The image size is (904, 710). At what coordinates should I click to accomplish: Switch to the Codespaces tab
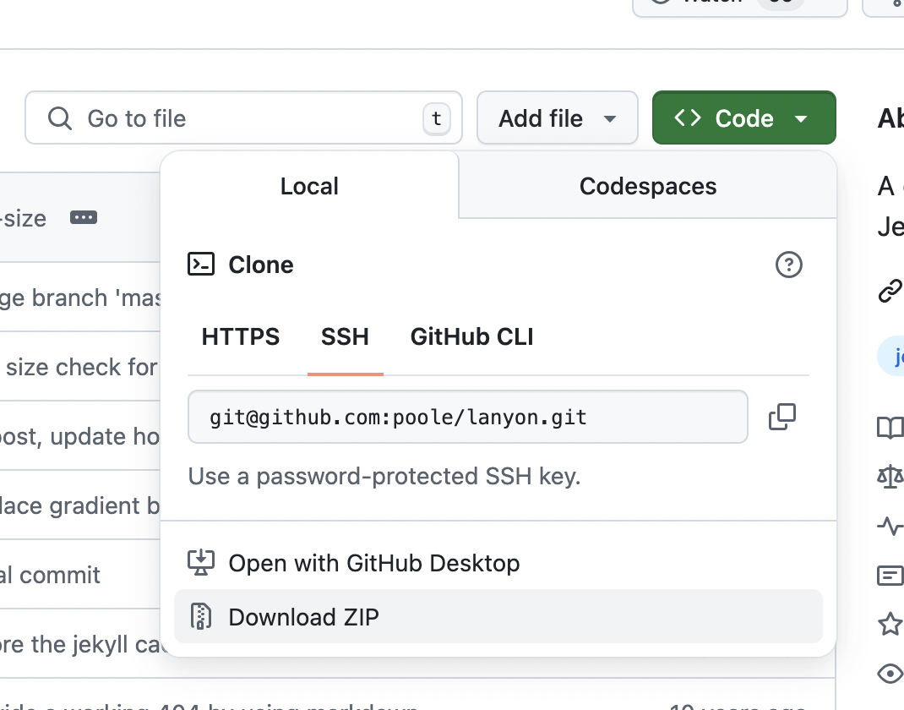click(648, 186)
